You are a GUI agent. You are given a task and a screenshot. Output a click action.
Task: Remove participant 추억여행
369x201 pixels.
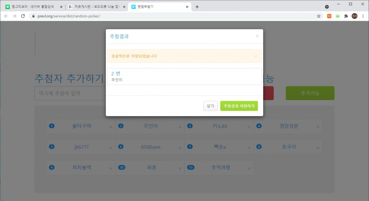[x=249, y=168]
